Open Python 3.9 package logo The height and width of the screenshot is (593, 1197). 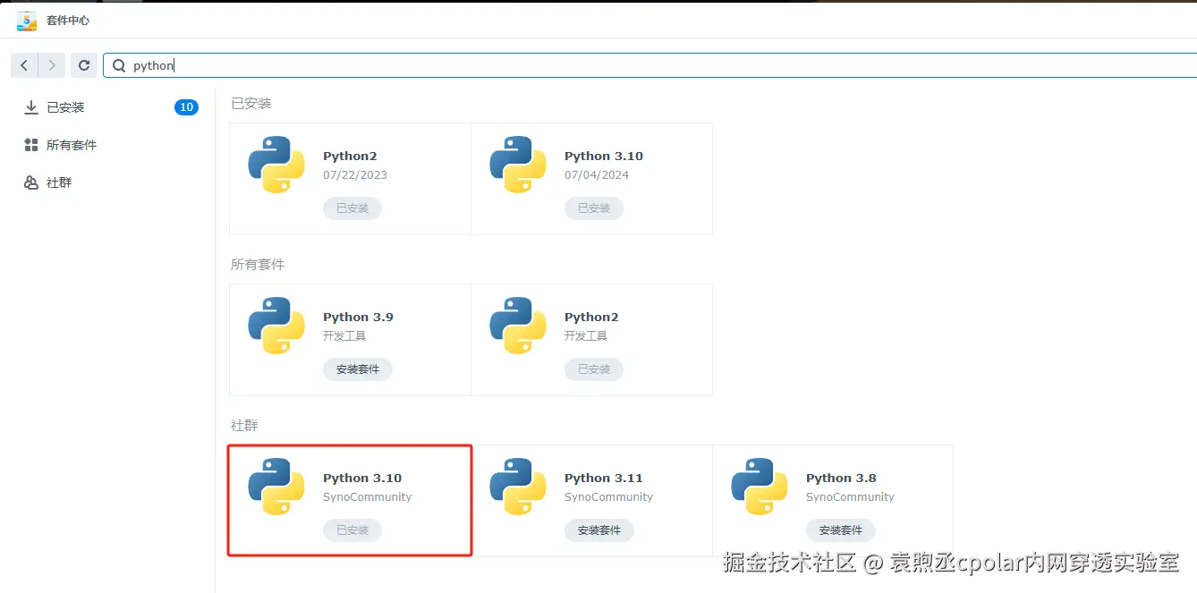pos(276,326)
